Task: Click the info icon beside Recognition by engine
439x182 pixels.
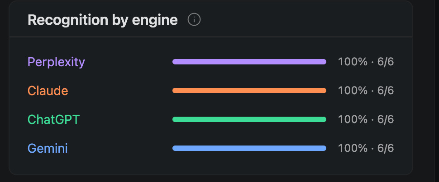Action: tap(194, 20)
